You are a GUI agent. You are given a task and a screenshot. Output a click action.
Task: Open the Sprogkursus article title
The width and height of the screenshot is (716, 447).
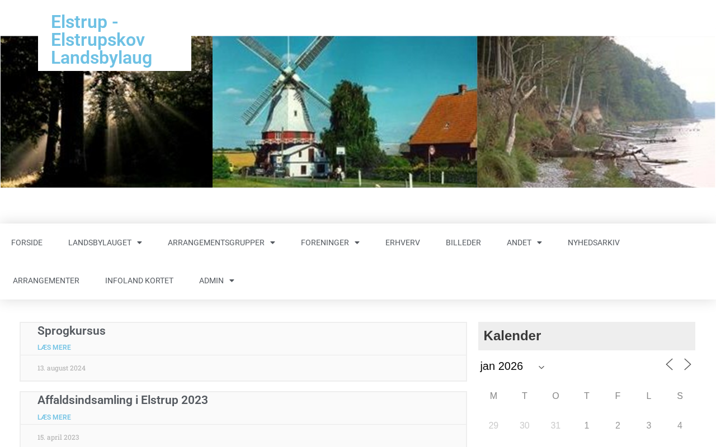[x=72, y=331]
